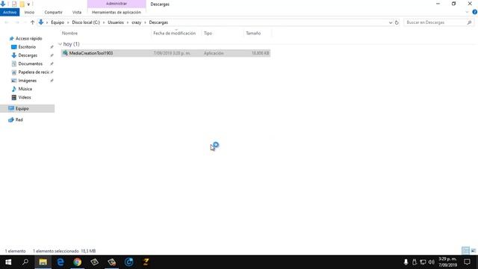Go to Equipo in the address path
Image resolution: width=478 pixels, height=269 pixels.
coord(58,22)
